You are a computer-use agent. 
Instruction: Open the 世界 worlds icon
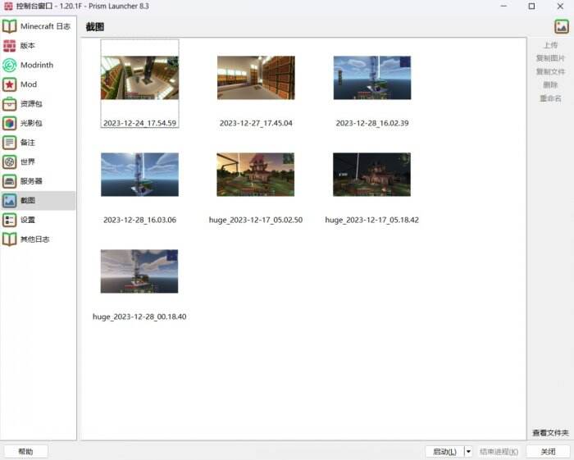(x=10, y=162)
